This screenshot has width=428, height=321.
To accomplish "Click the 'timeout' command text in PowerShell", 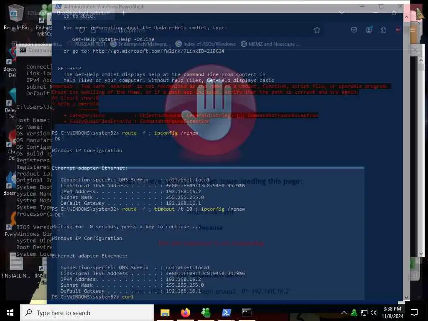I will (x=164, y=209).
